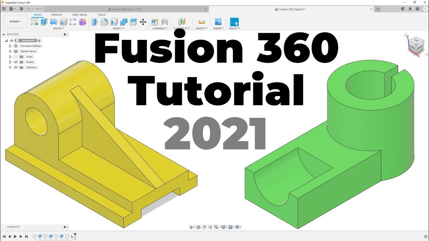Viewport: 429px width, 241px height.
Task: Open the Select dropdown menu
Action: tap(234, 28)
